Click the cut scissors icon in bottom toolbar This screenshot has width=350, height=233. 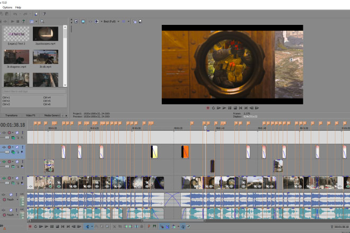pyautogui.click(x=115, y=227)
